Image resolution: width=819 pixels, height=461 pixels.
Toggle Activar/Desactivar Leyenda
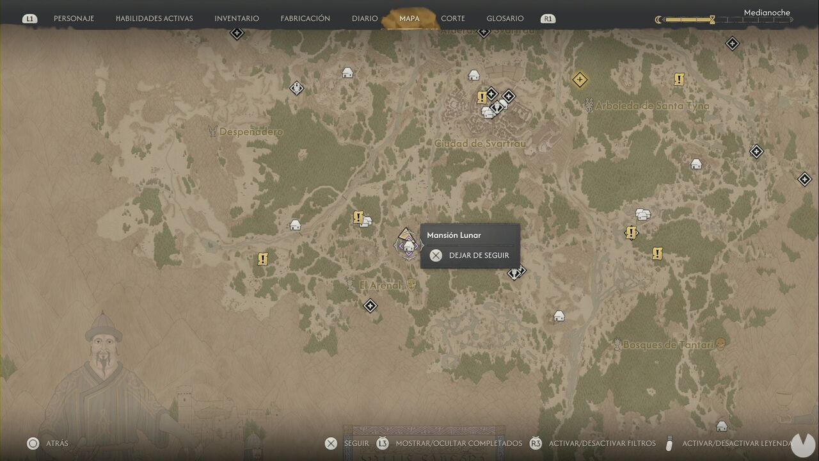[729, 443]
